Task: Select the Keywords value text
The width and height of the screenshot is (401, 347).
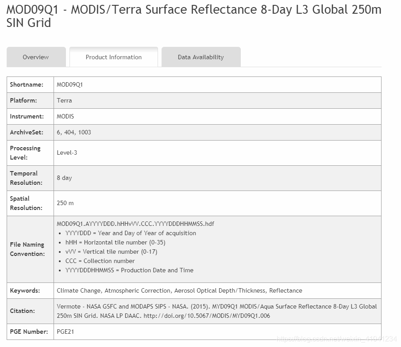Action: [179, 290]
